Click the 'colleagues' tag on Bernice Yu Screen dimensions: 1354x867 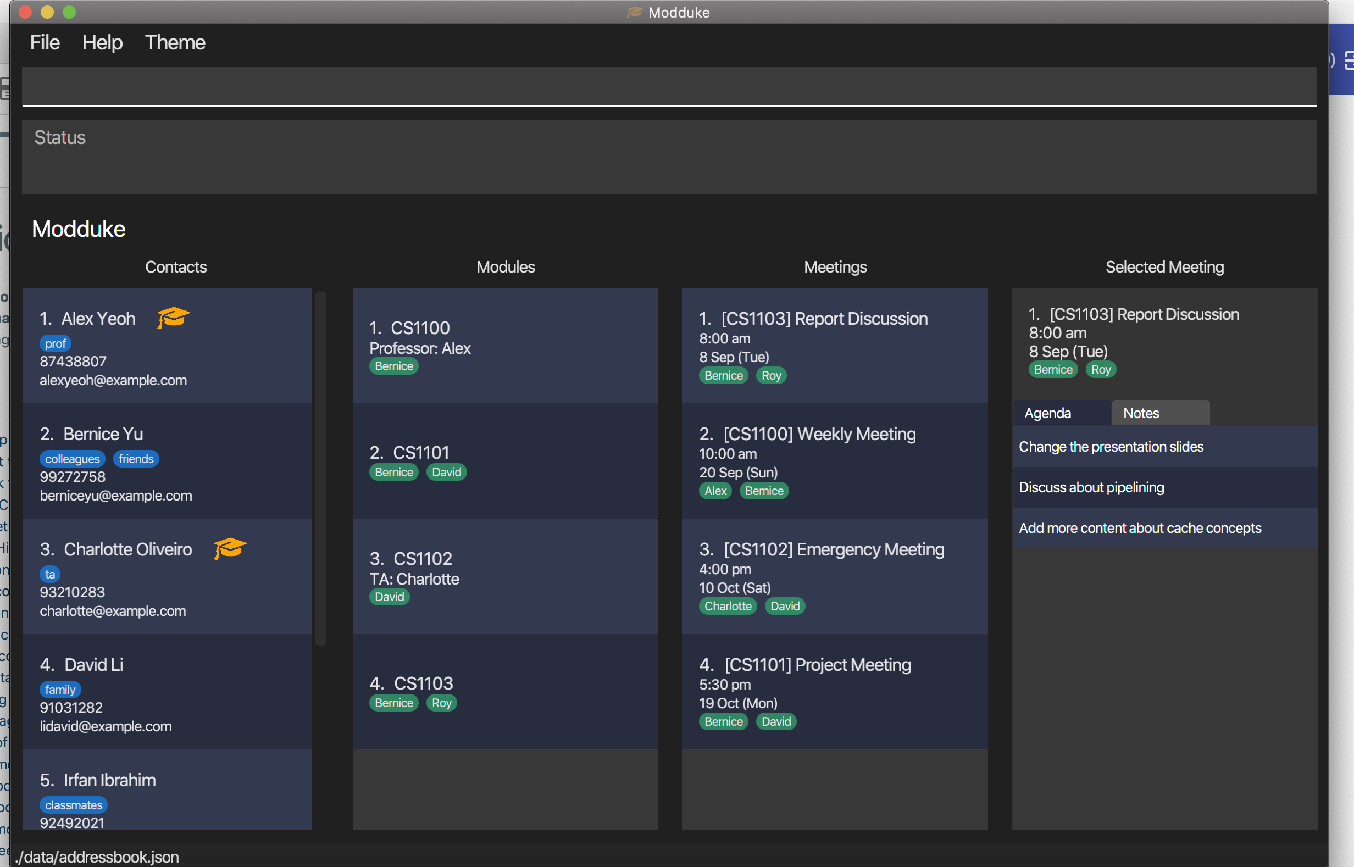pos(72,459)
